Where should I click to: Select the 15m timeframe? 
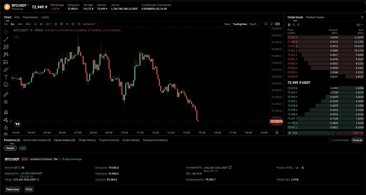20,24
